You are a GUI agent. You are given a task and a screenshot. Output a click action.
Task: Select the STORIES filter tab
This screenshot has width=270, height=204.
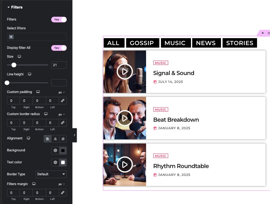[240, 43]
